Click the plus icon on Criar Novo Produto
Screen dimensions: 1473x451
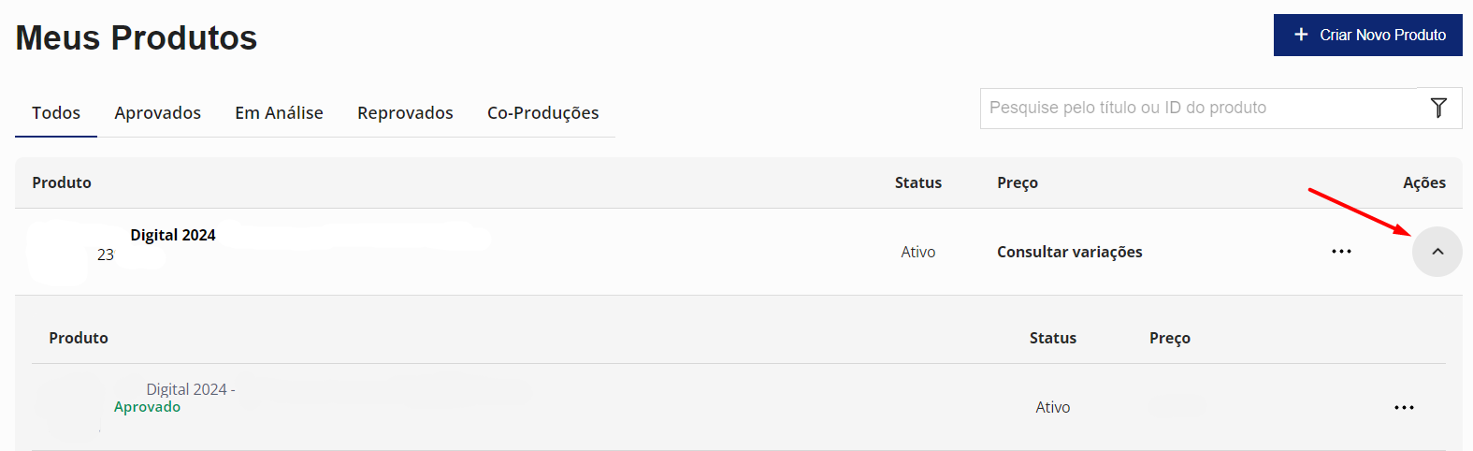click(1301, 35)
